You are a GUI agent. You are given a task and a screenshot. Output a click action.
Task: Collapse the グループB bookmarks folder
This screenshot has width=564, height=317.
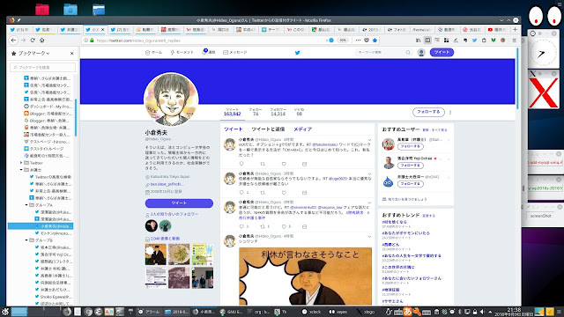point(26,240)
